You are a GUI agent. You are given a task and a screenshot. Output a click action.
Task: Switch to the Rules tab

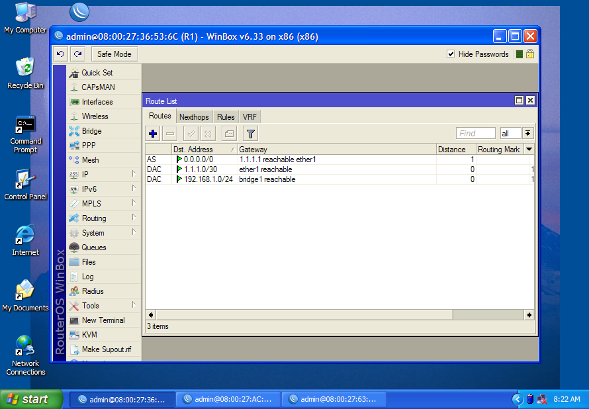pos(226,116)
